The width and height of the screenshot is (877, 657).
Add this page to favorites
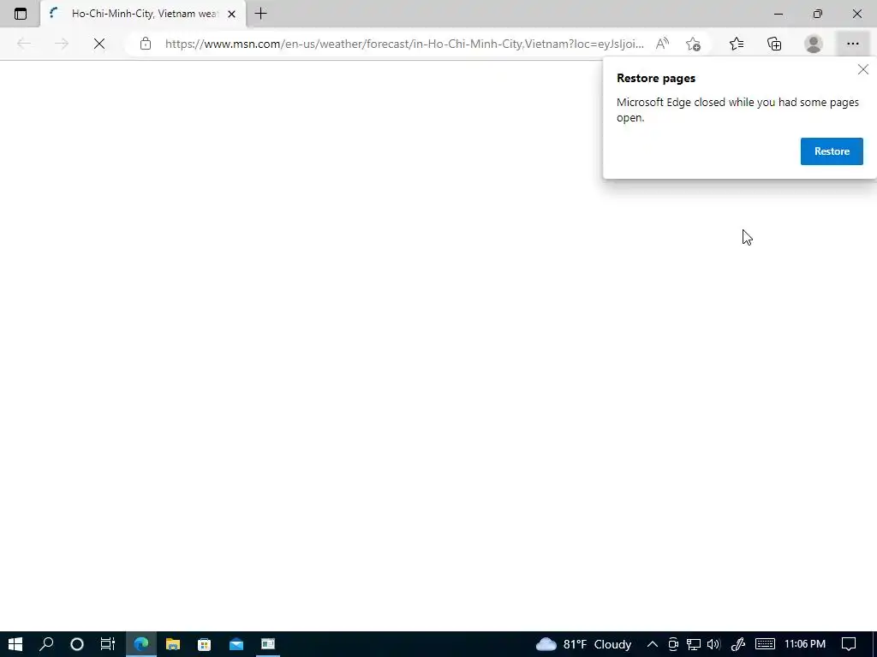(x=694, y=44)
